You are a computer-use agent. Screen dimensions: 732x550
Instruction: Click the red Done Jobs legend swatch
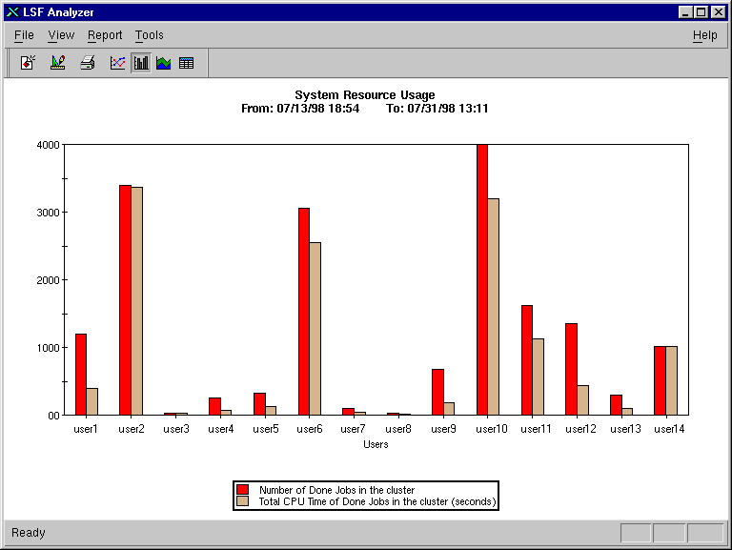[x=242, y=490]
